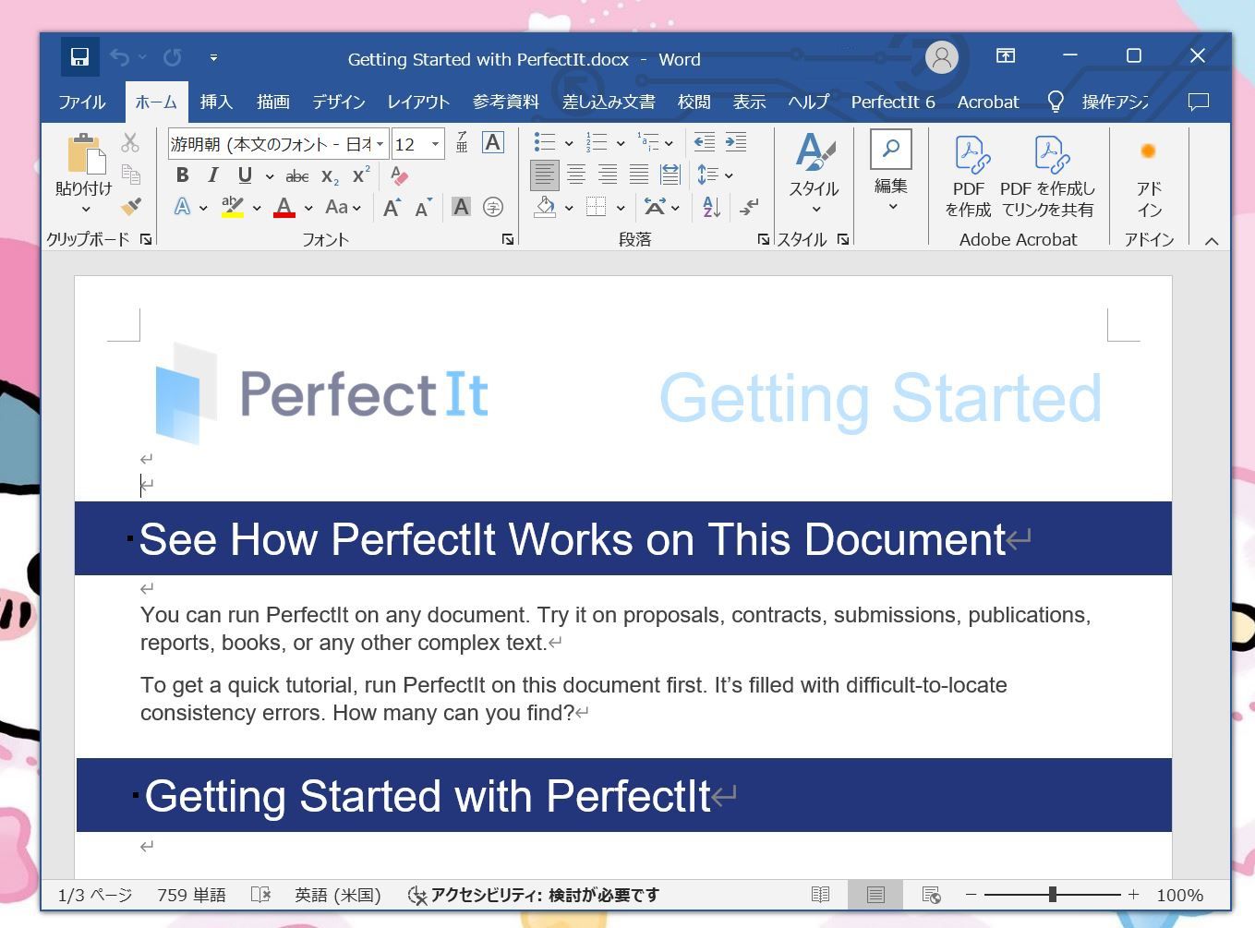1255x928 pixels.
Task: Open bullet list style dropdown arrow
Action: pyautogui.click(x=568, y=143)
